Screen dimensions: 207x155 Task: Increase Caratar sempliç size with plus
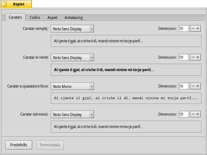pos(198,28)
